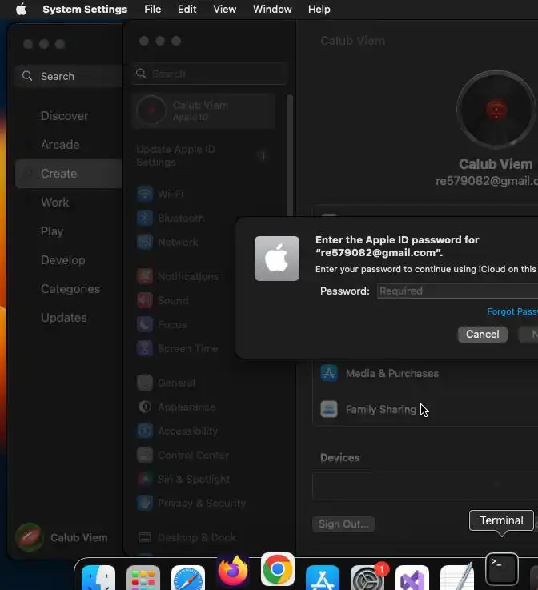Click the Bluetooth settings icon
538x590 pixels.
[145, 218]
